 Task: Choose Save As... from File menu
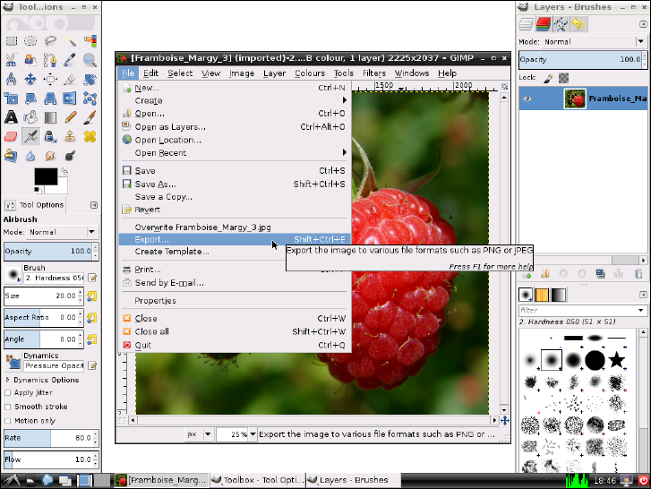click(x=235, y=184)
